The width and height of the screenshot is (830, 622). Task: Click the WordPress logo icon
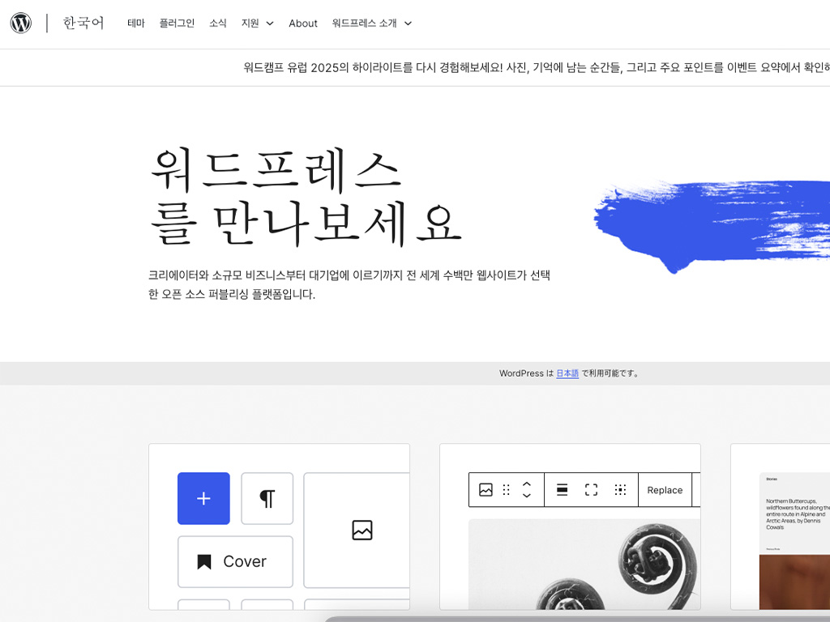point(20,23)
